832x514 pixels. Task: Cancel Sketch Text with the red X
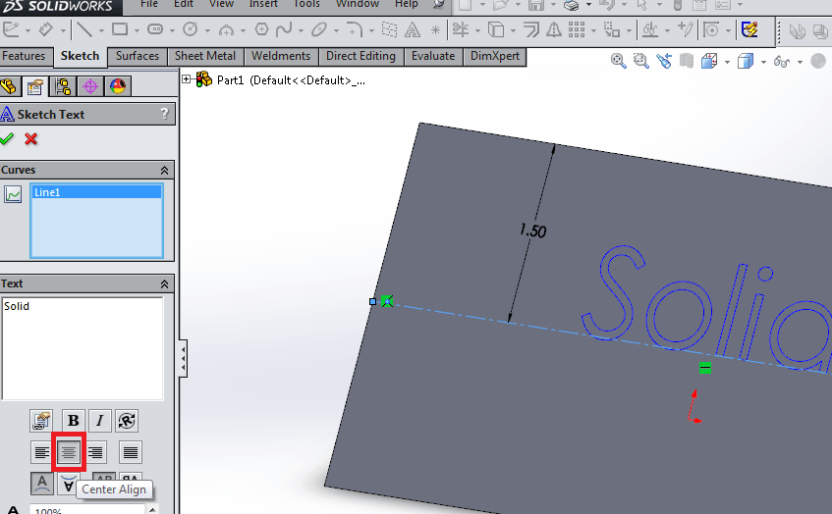(31, 138)
